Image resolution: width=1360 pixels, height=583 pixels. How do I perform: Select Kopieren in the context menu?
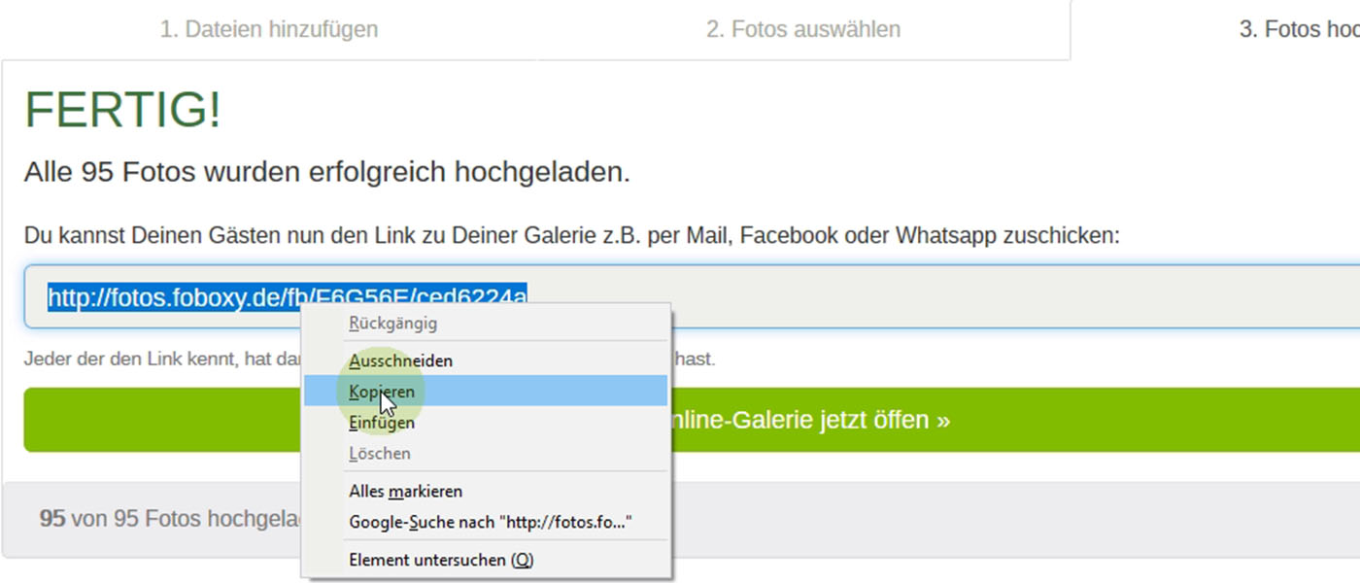pos(382,392)
